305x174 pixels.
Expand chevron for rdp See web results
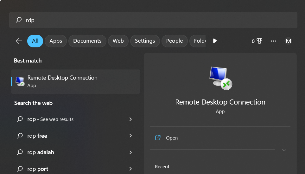point(130,119)
